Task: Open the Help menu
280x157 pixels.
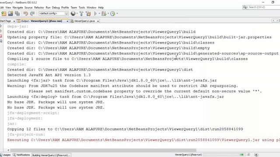Action: (x=101, y=7)
